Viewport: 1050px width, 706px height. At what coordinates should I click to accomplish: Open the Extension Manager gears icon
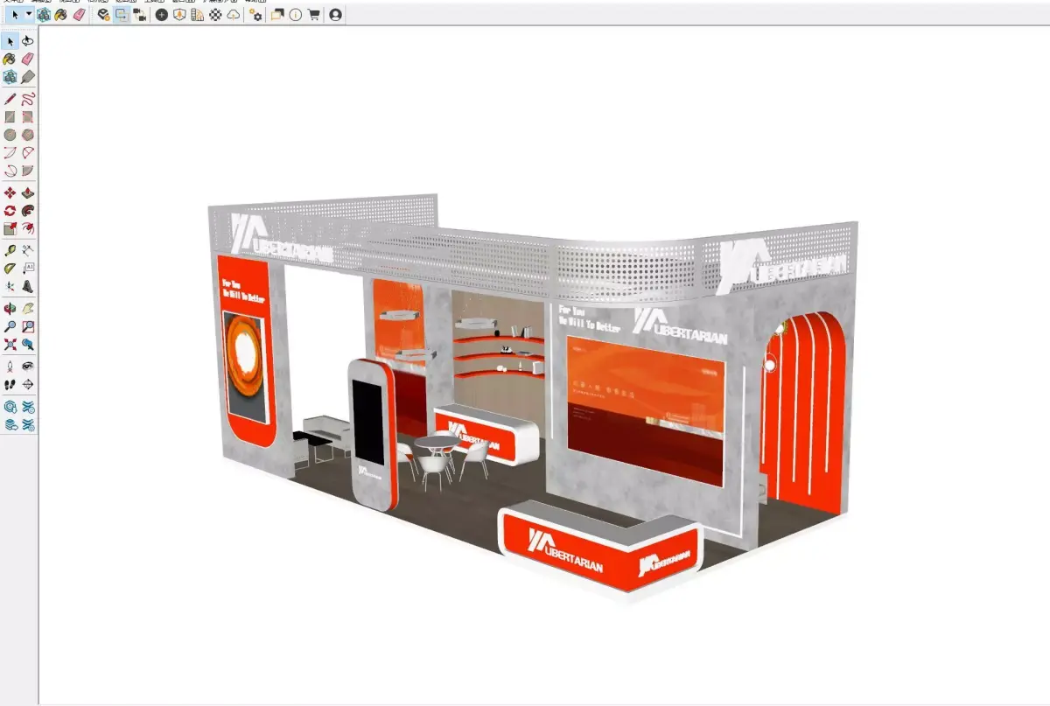[x=255, y=15]
